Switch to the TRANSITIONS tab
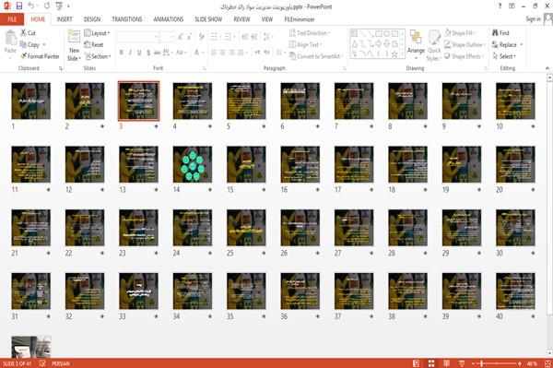The image size is (553, 368). 127,19
